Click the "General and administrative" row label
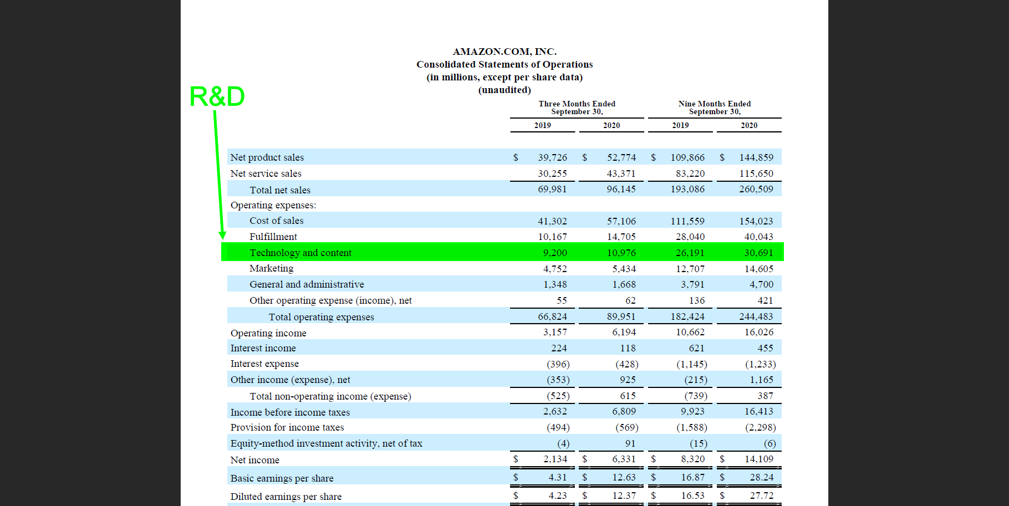Viewport: 1009px width, 506px height. click(x=307, y=284)
